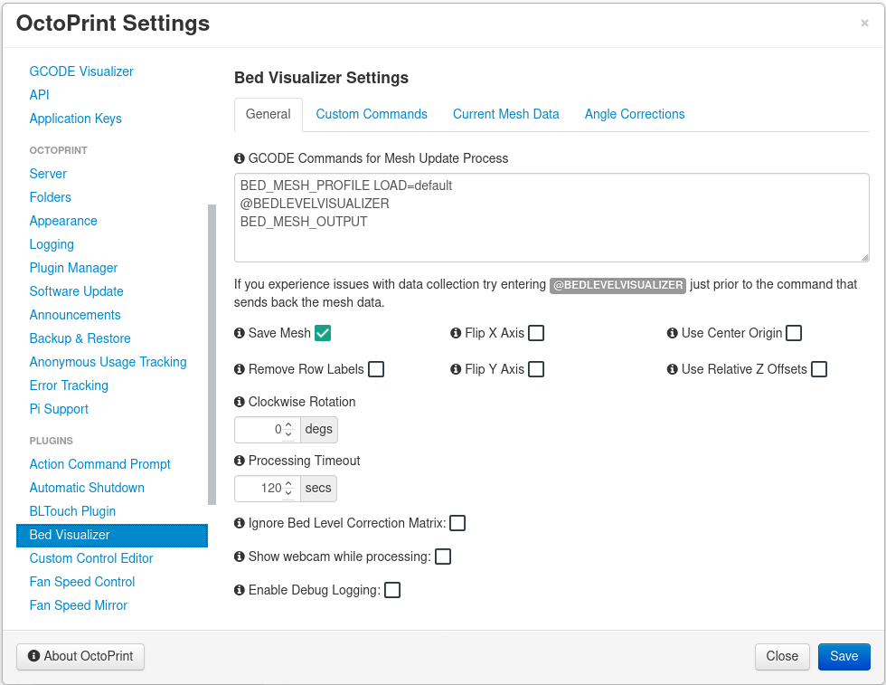
Task: Open Application Keys settings
Action: point(76,119)
